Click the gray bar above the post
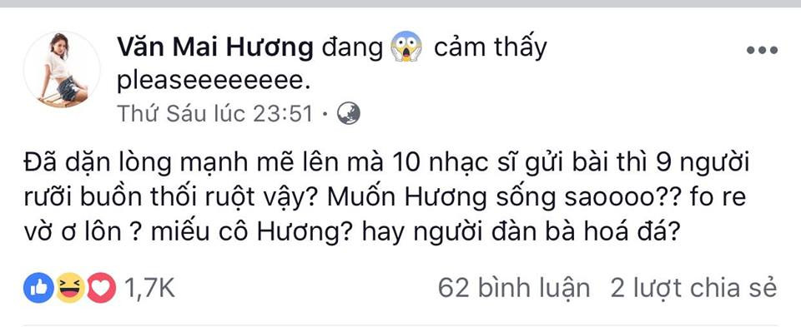The image size is (801, 327). pos(400,3)
